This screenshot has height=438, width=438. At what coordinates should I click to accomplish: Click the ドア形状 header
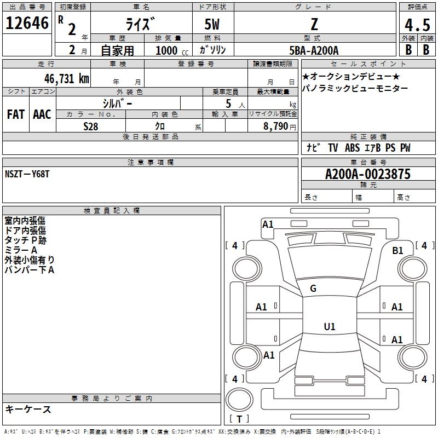click(212, 7)
